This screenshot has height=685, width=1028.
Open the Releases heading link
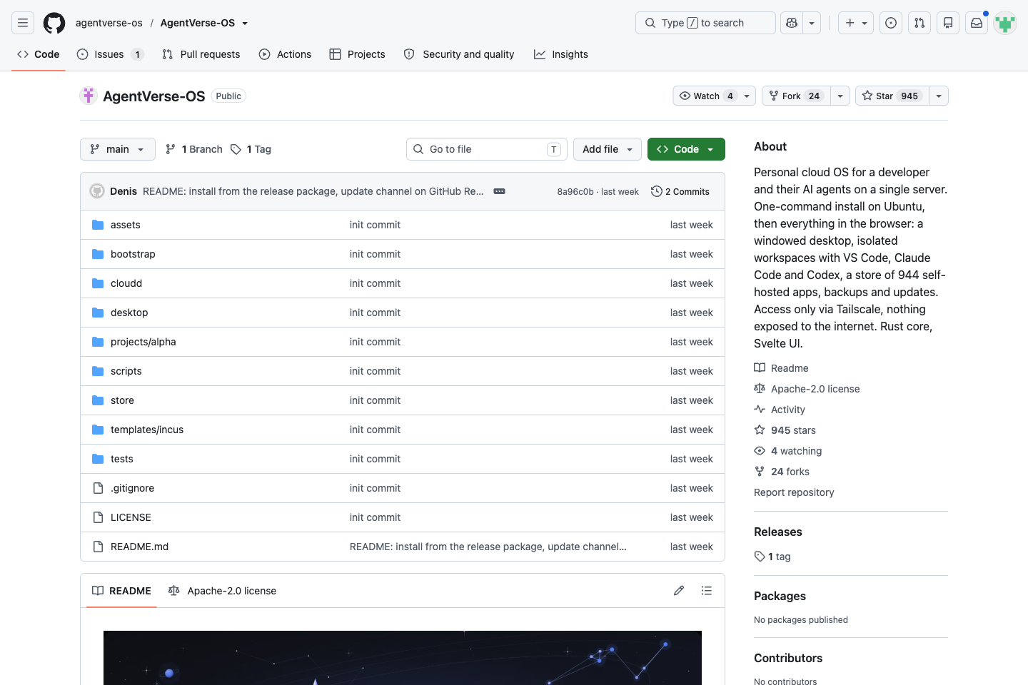pyautogui.click(x=778, y=532)
